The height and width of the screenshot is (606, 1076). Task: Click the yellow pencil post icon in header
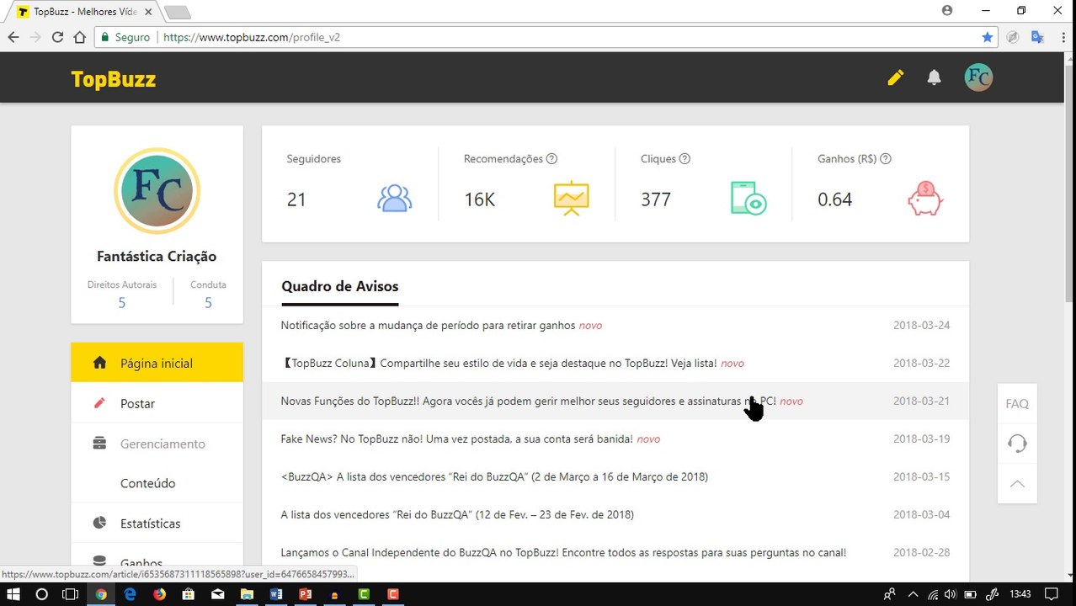click(x=896, y=77)
